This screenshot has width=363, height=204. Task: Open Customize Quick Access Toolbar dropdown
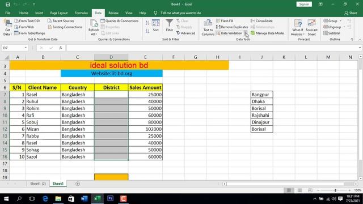pyautogui.click(x=34, y=5)
